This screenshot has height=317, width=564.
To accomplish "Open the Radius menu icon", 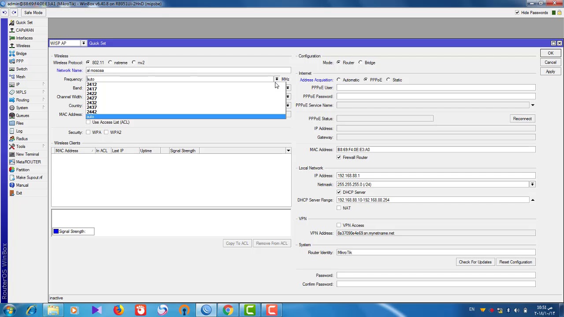I will click(12, 139).
